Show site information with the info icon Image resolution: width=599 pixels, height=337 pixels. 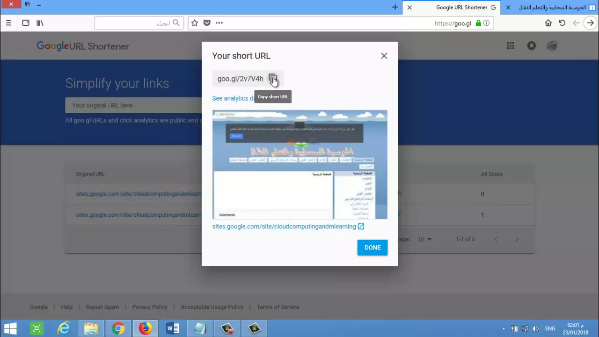coord(486,23)
